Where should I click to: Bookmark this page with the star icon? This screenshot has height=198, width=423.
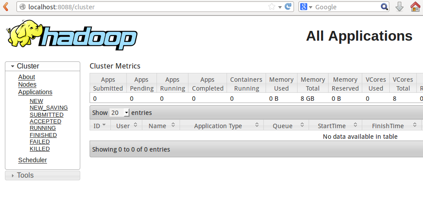click(272, 7)
